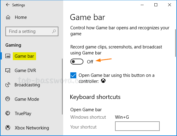177x136 pixels.
Task: Click the Game Mode gauge icon
Action: point(8,99)
